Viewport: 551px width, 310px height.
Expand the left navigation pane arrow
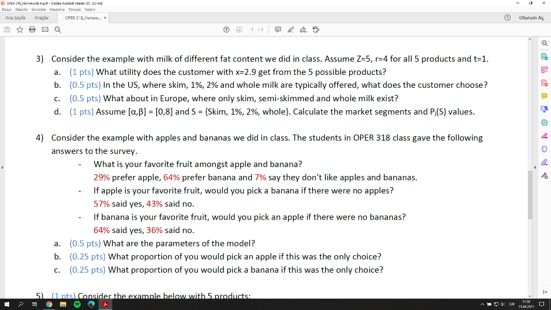point(2,167)
